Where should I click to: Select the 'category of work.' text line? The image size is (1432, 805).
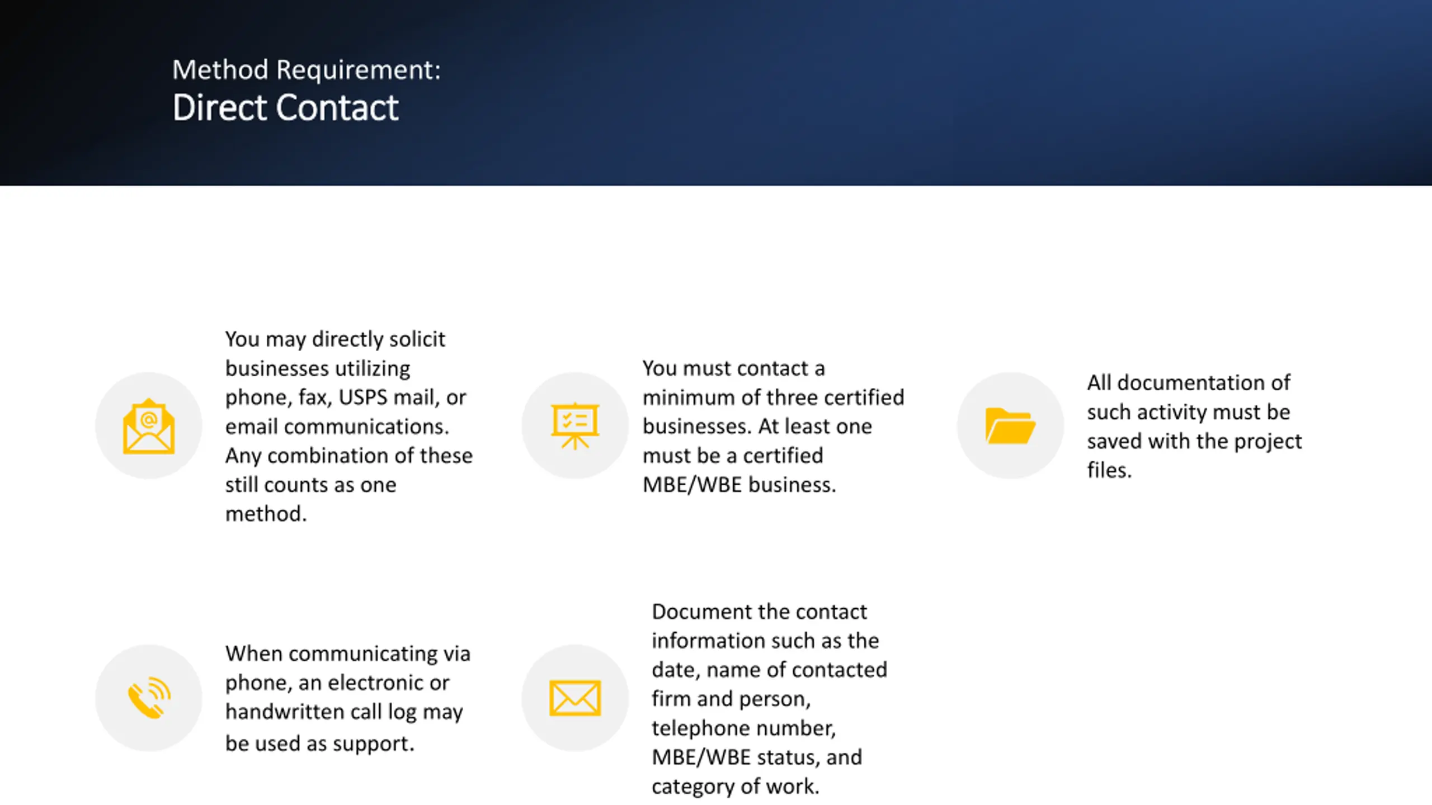[x=736, y=786]
